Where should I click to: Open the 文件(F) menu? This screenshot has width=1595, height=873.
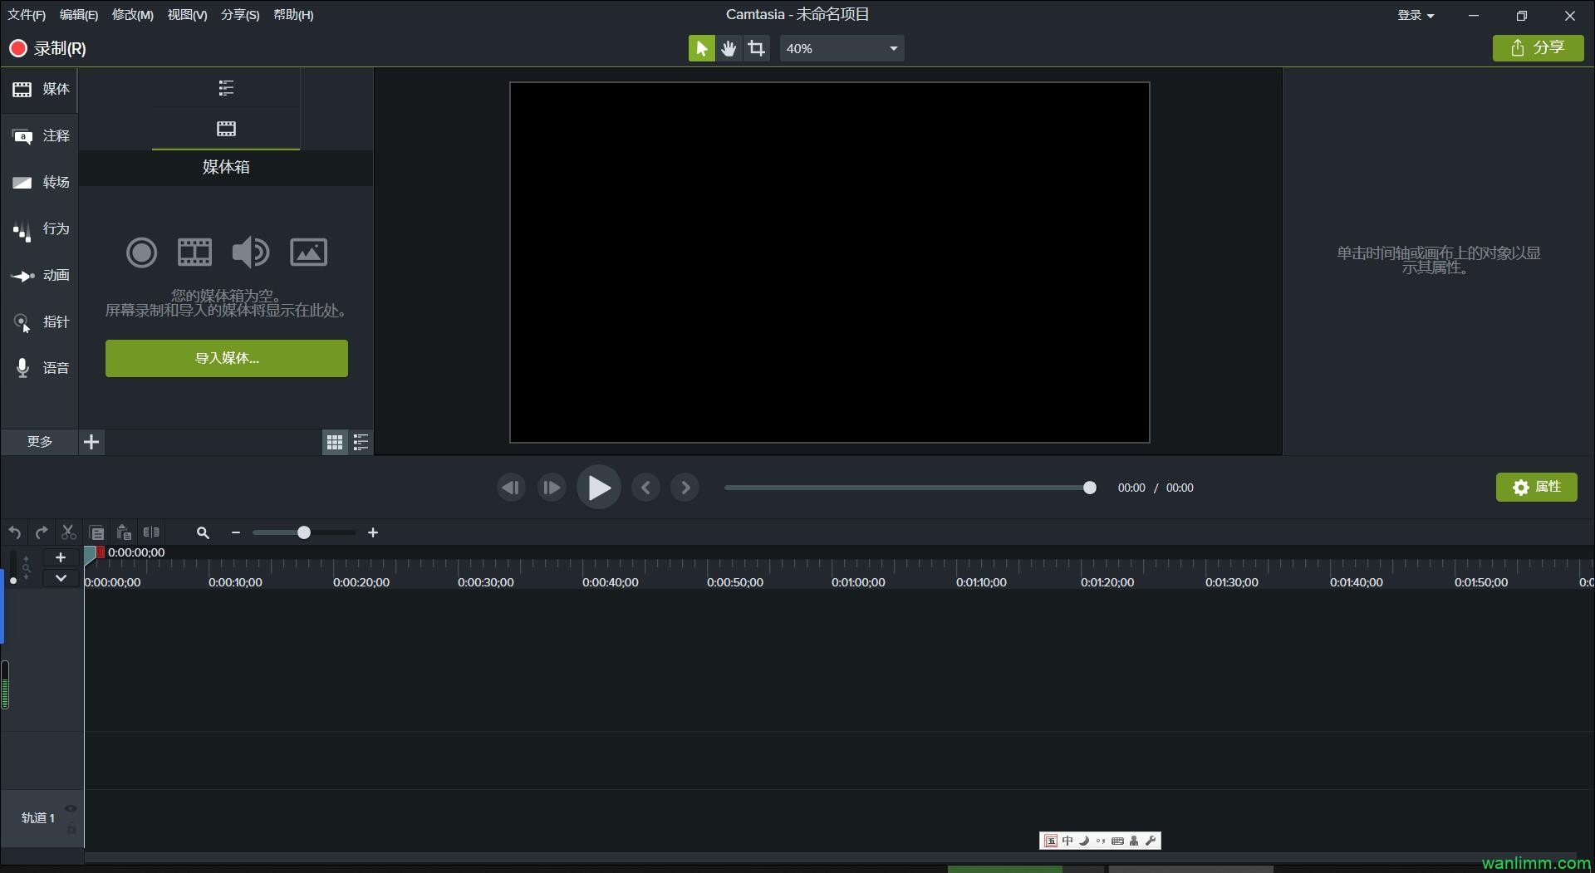pos(27,15)
